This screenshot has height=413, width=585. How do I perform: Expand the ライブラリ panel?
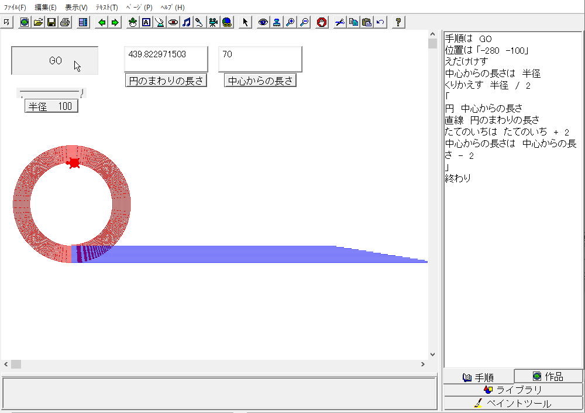pos(513,390)
